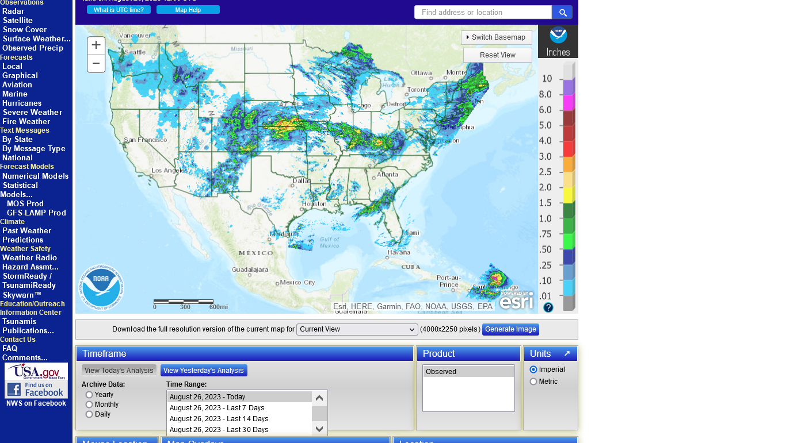Click the USA.gov logo
The height and width of the screenshot is (443, 786).
(36, 371)
